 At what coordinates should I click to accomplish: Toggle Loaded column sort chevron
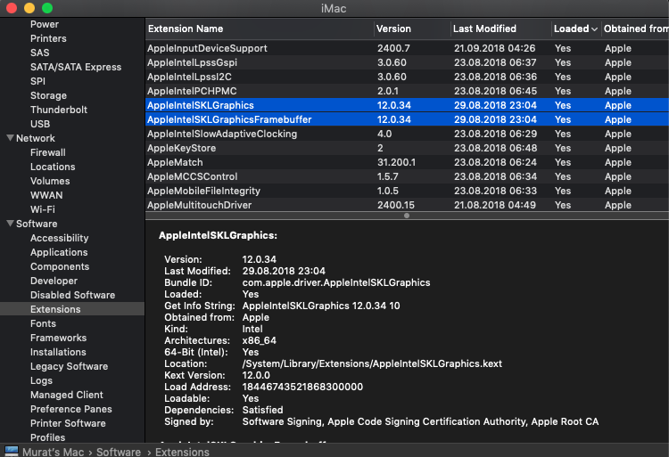594,29
